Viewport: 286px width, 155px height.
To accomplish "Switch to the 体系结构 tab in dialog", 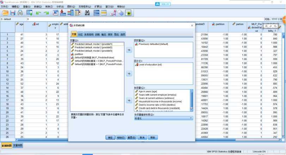I will click(89, 34).
